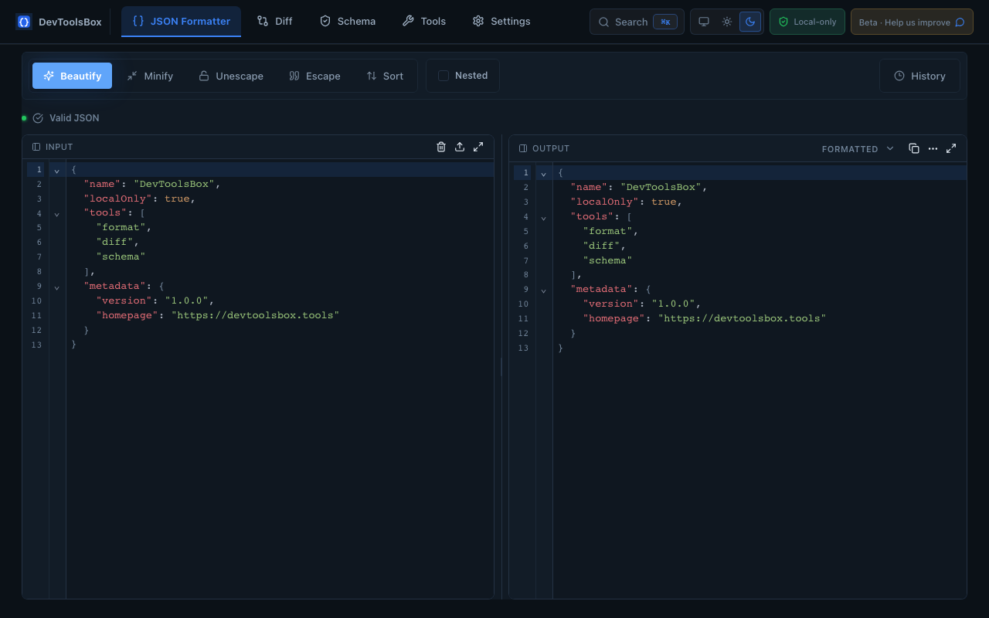The height and width of the screenshot is (618, 989).
Task: Switch to the Diff tab
Action: click(274, 22)
